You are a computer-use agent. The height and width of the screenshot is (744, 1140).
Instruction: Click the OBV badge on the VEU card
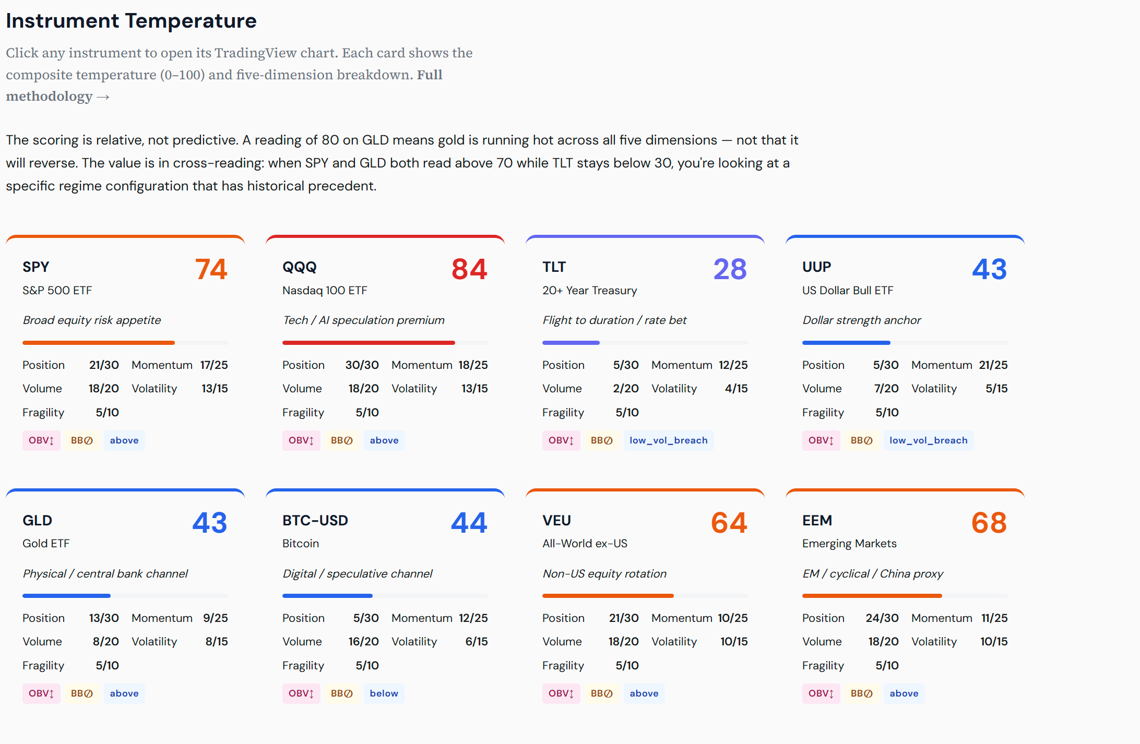coord(561,693)
